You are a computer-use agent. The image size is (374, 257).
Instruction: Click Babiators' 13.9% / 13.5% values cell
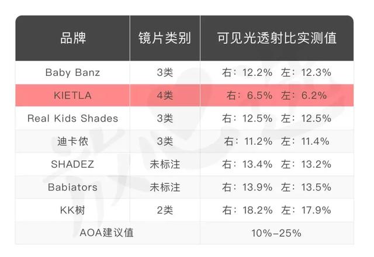(277, 187)
